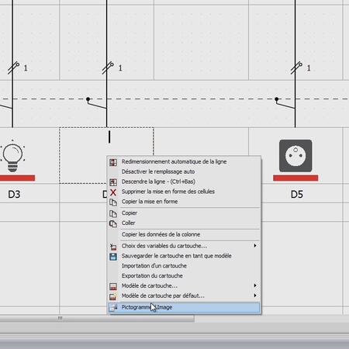Image resolution: width=349 pixels, height=349 pixels.
Task: Click the Redimensionnement automatique grid icon
Action: [x=113, y=162]
